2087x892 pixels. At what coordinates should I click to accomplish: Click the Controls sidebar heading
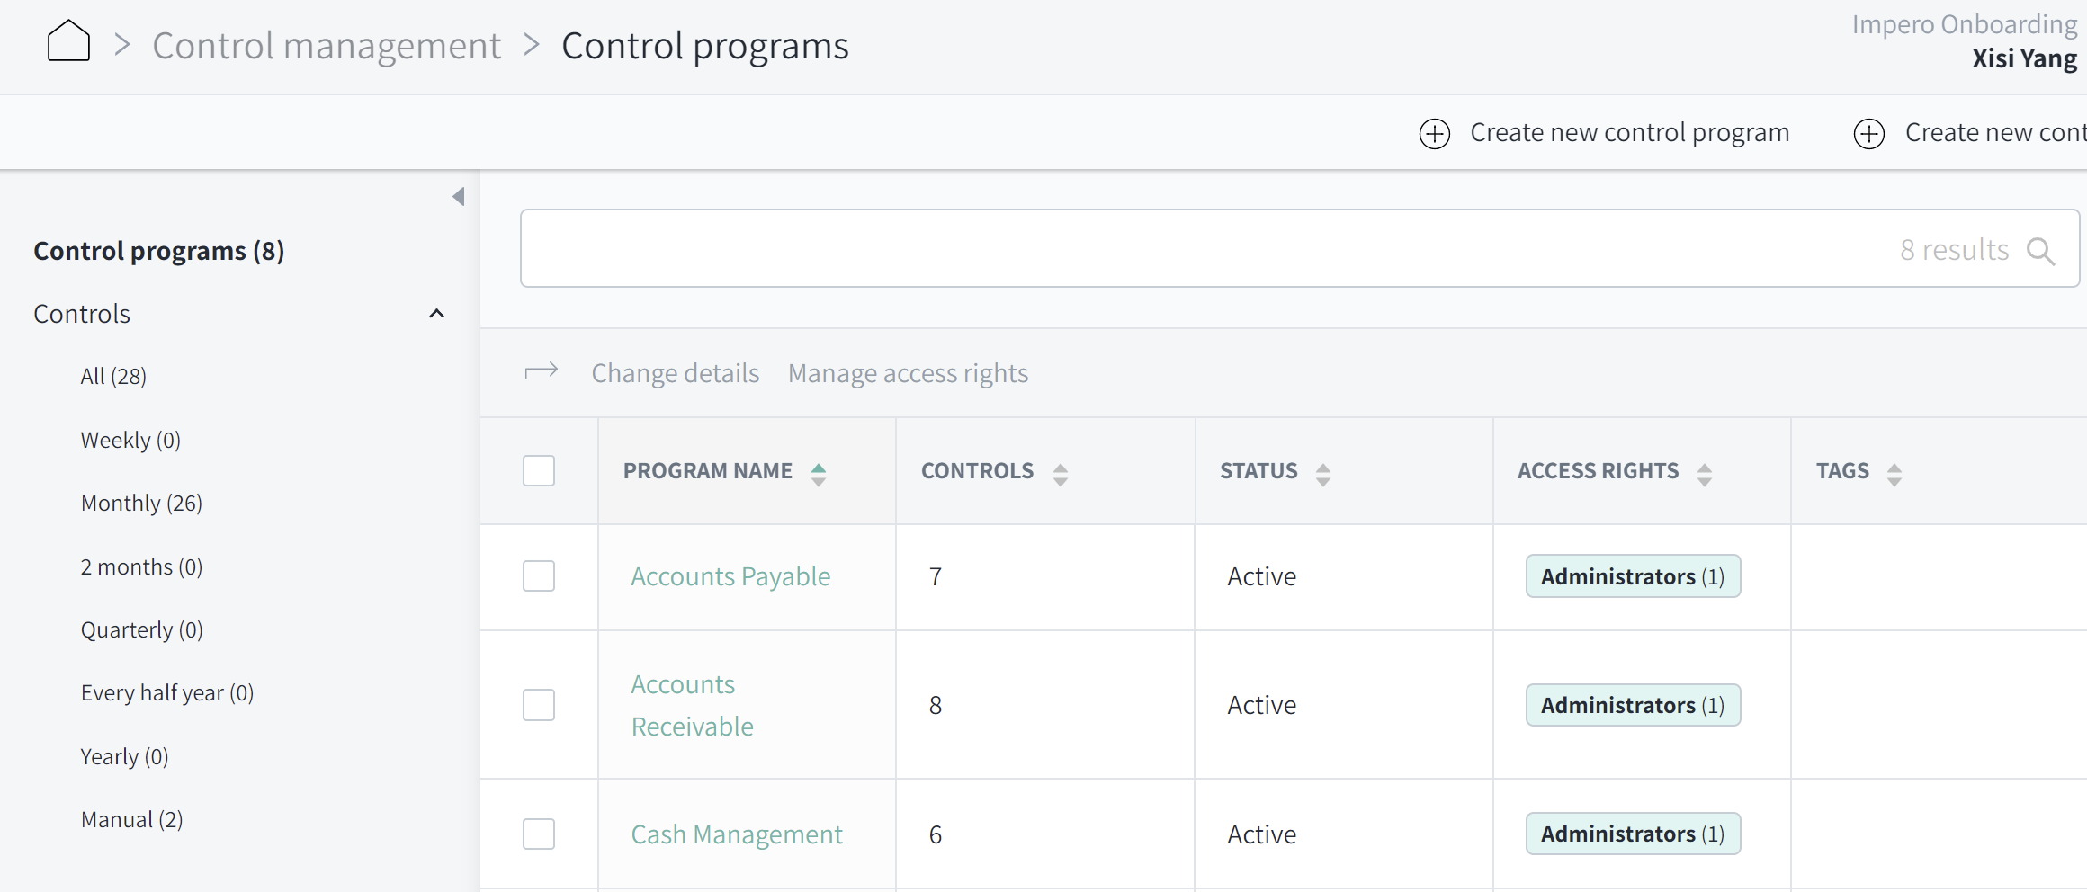(x=82, y=314)
